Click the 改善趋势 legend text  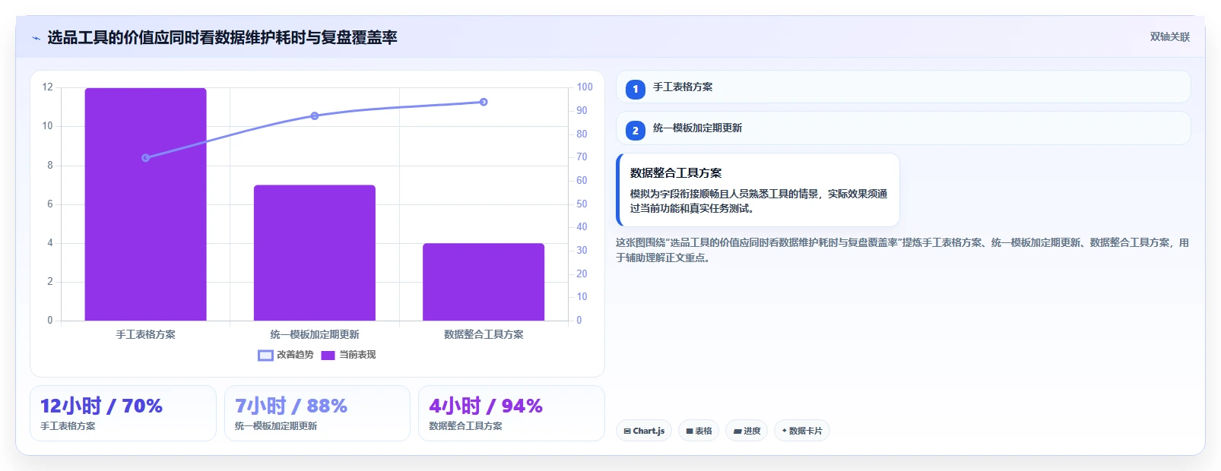tap(295, 355)
